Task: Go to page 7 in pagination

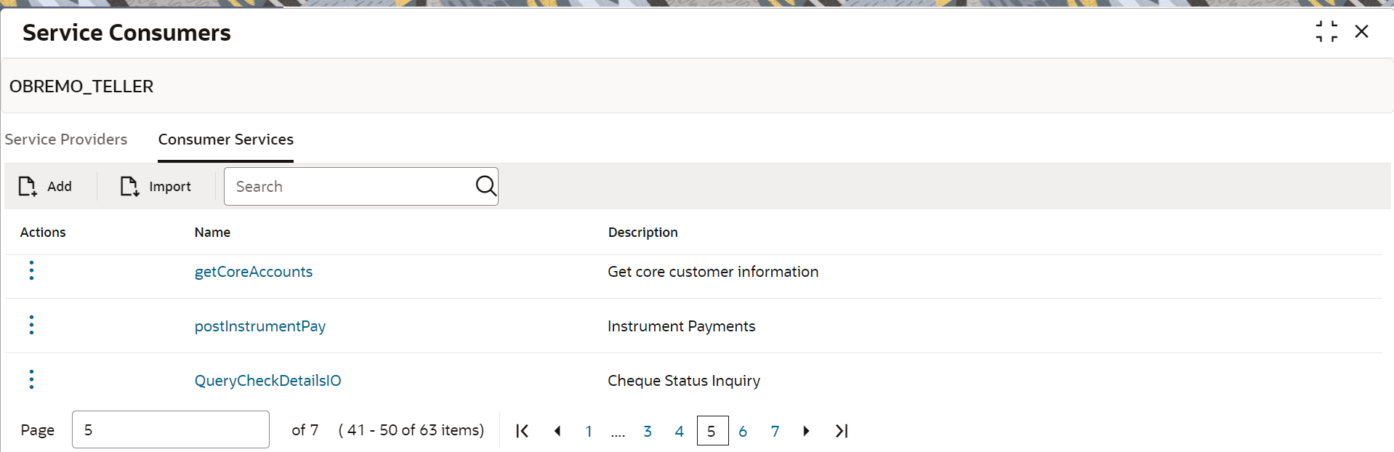Action: [775, 431]
